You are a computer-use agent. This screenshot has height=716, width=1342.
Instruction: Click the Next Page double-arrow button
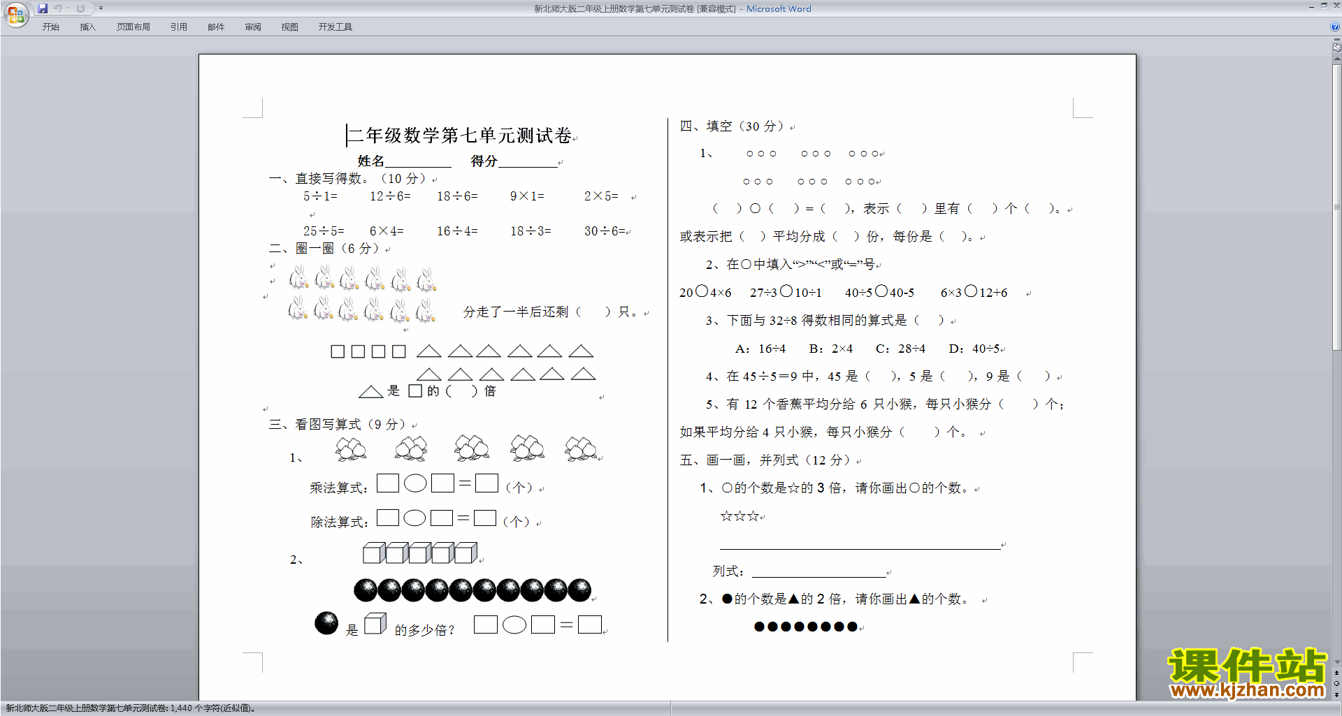coord(1336,694)
